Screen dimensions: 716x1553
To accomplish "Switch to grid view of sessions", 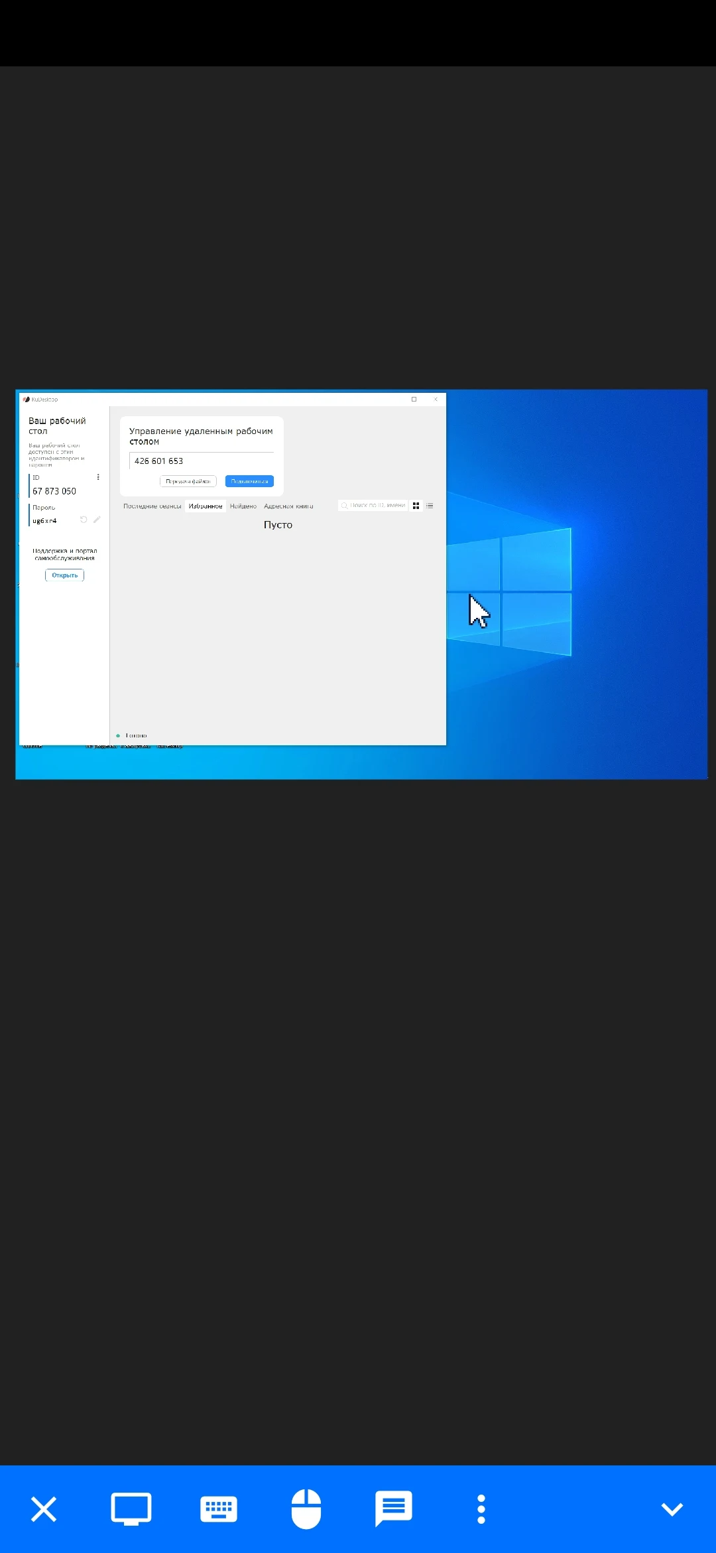I will point(416,506).
